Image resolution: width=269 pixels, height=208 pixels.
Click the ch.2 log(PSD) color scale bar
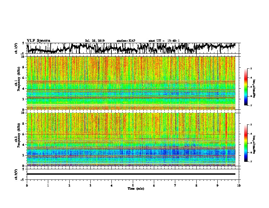tap(246, 143)
